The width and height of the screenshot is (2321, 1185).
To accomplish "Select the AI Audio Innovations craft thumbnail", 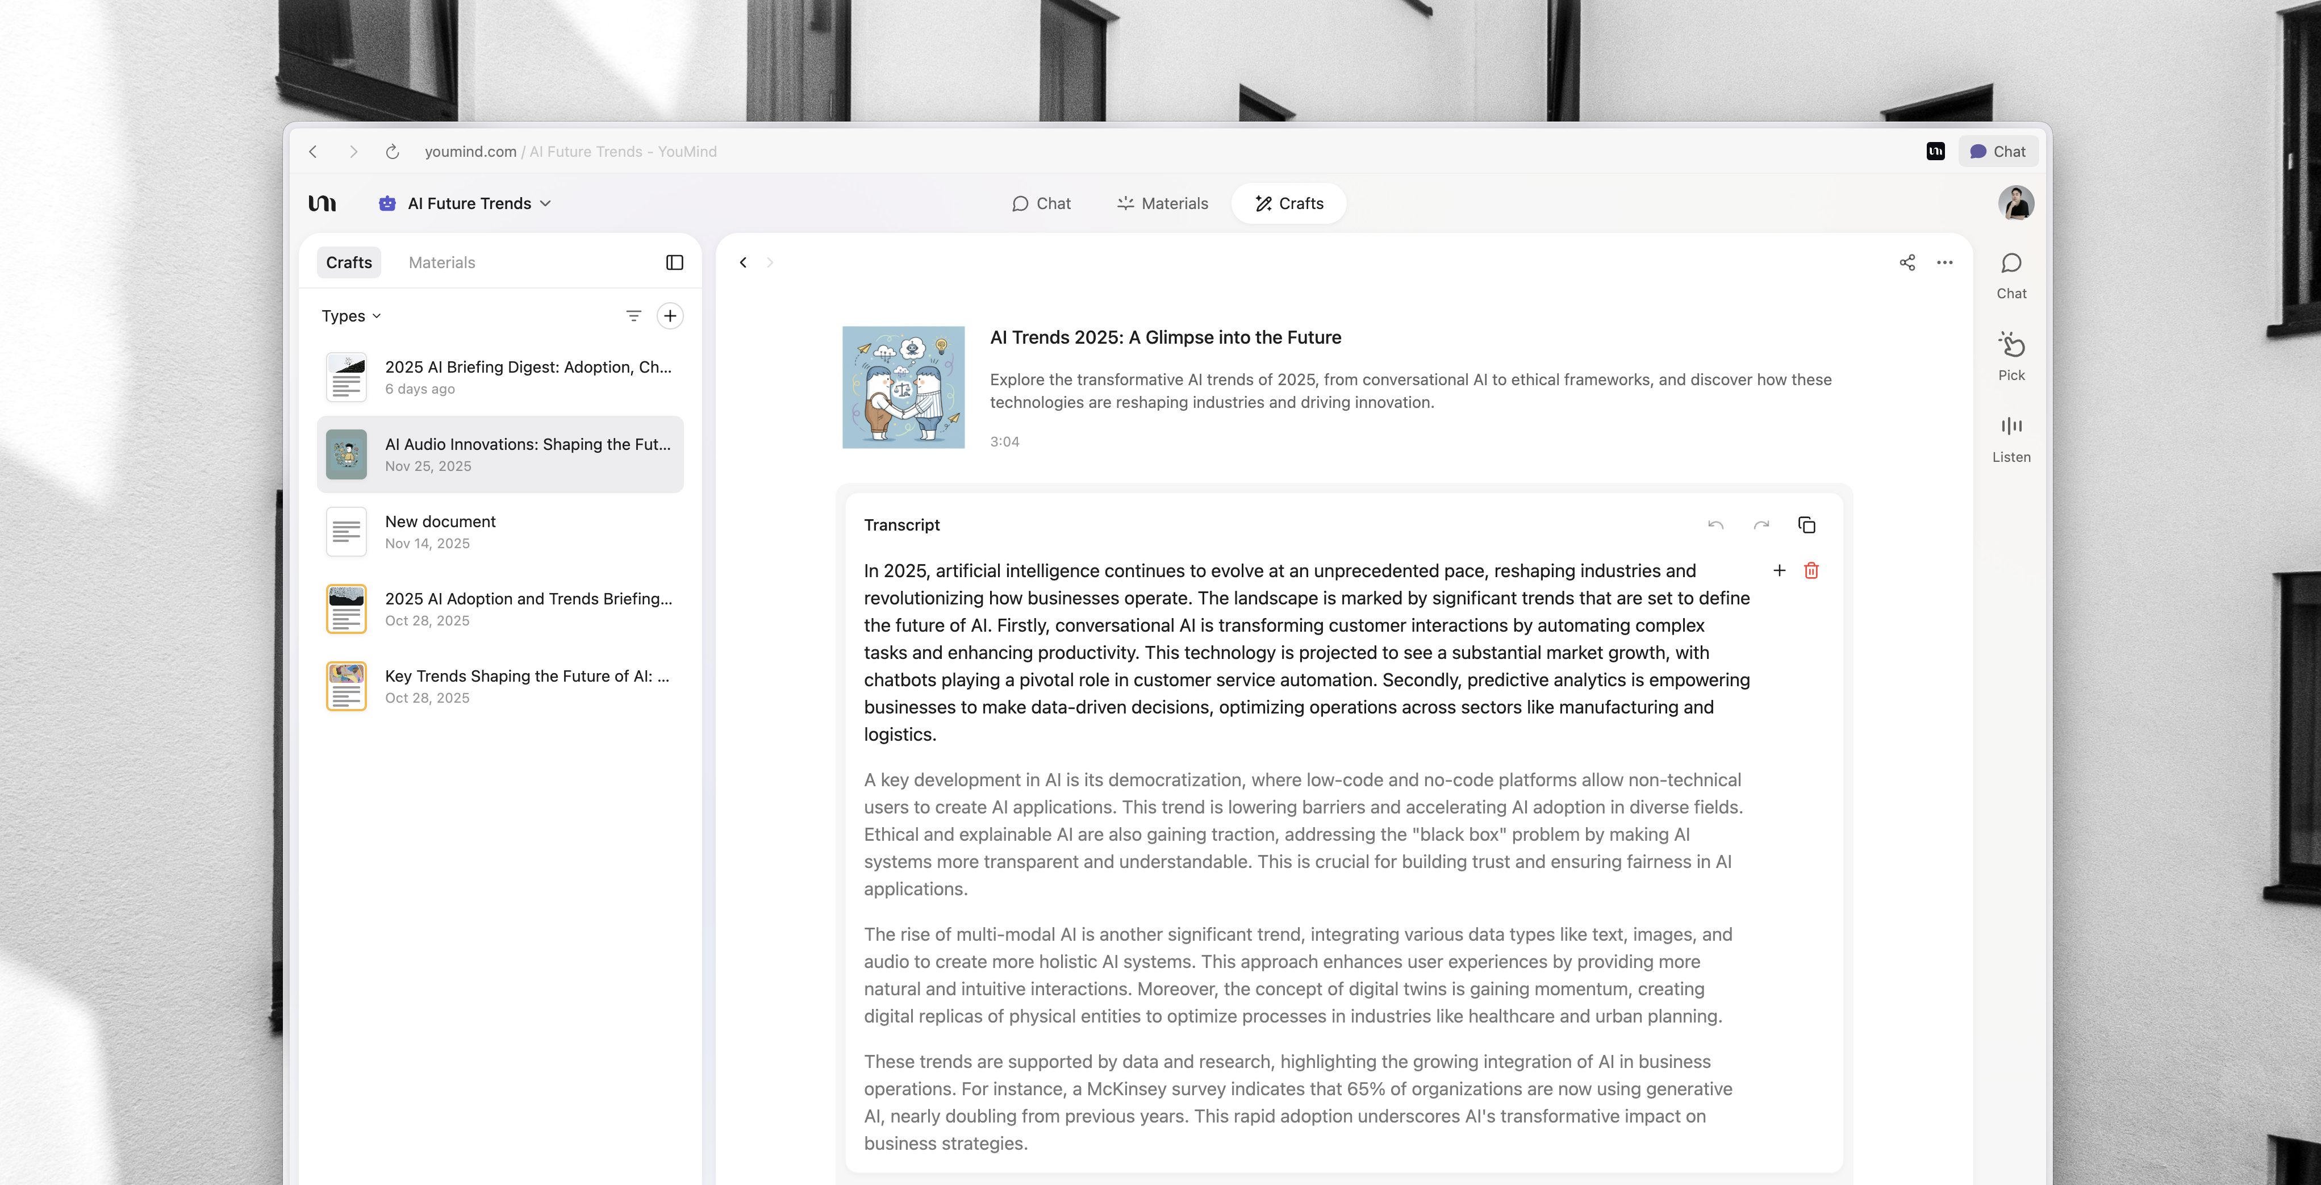I will click(x=346, y=454).
